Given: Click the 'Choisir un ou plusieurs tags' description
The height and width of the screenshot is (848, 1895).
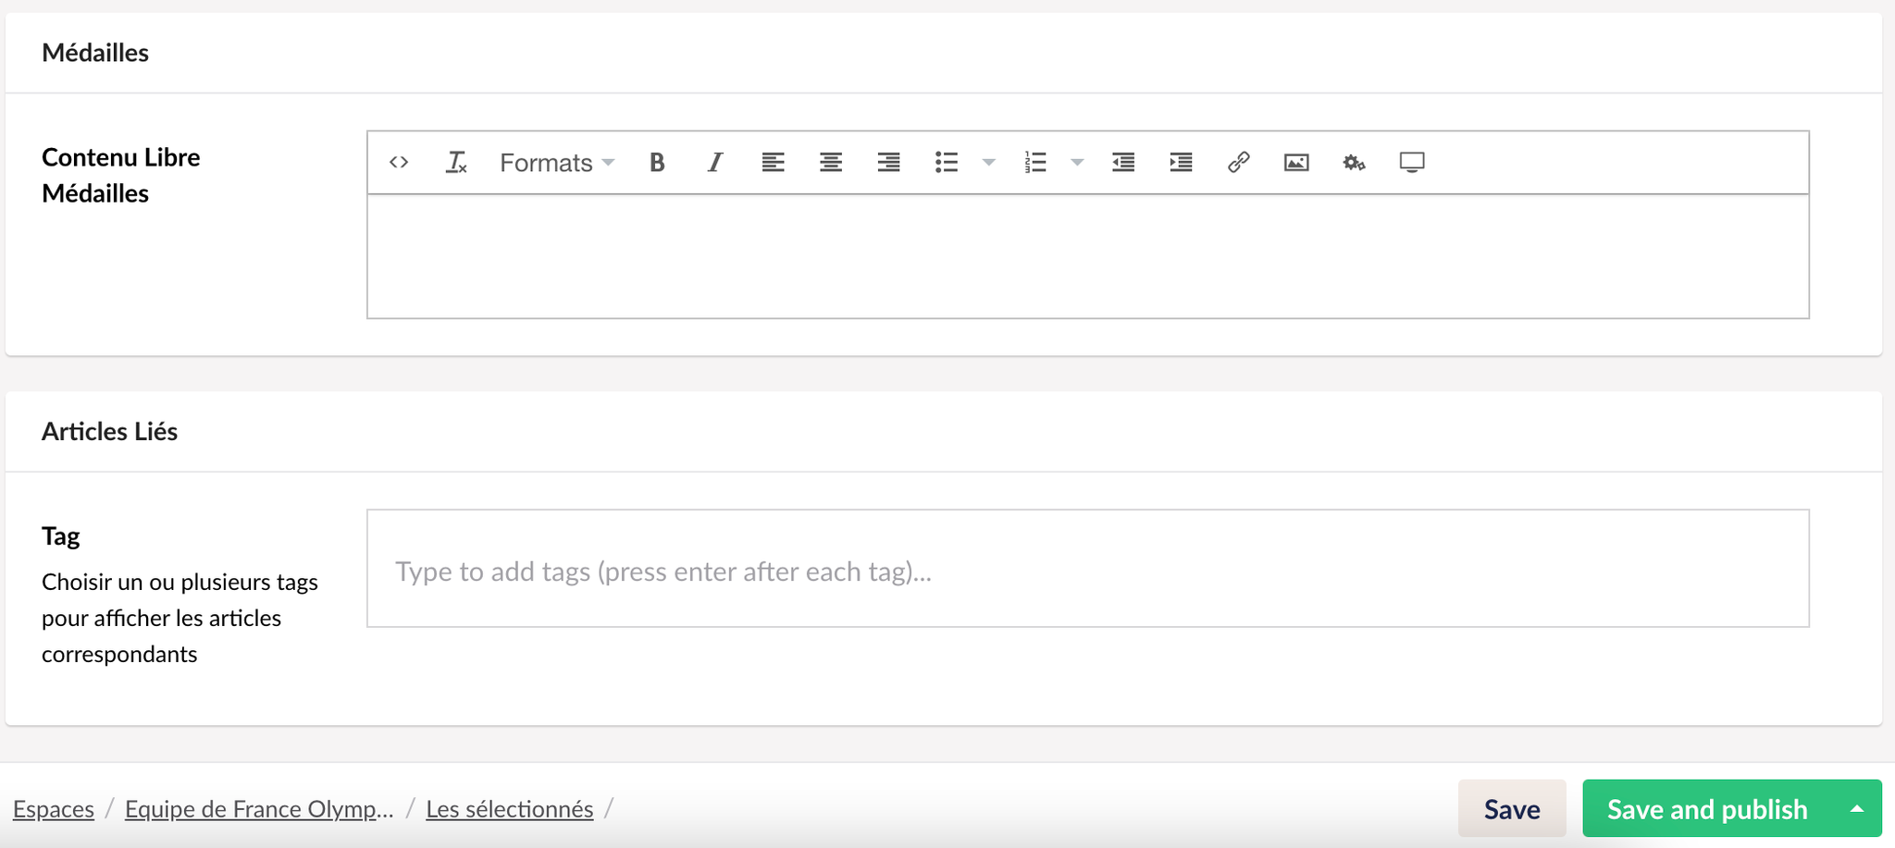Looking at the screenshot, I should (180, 618).
